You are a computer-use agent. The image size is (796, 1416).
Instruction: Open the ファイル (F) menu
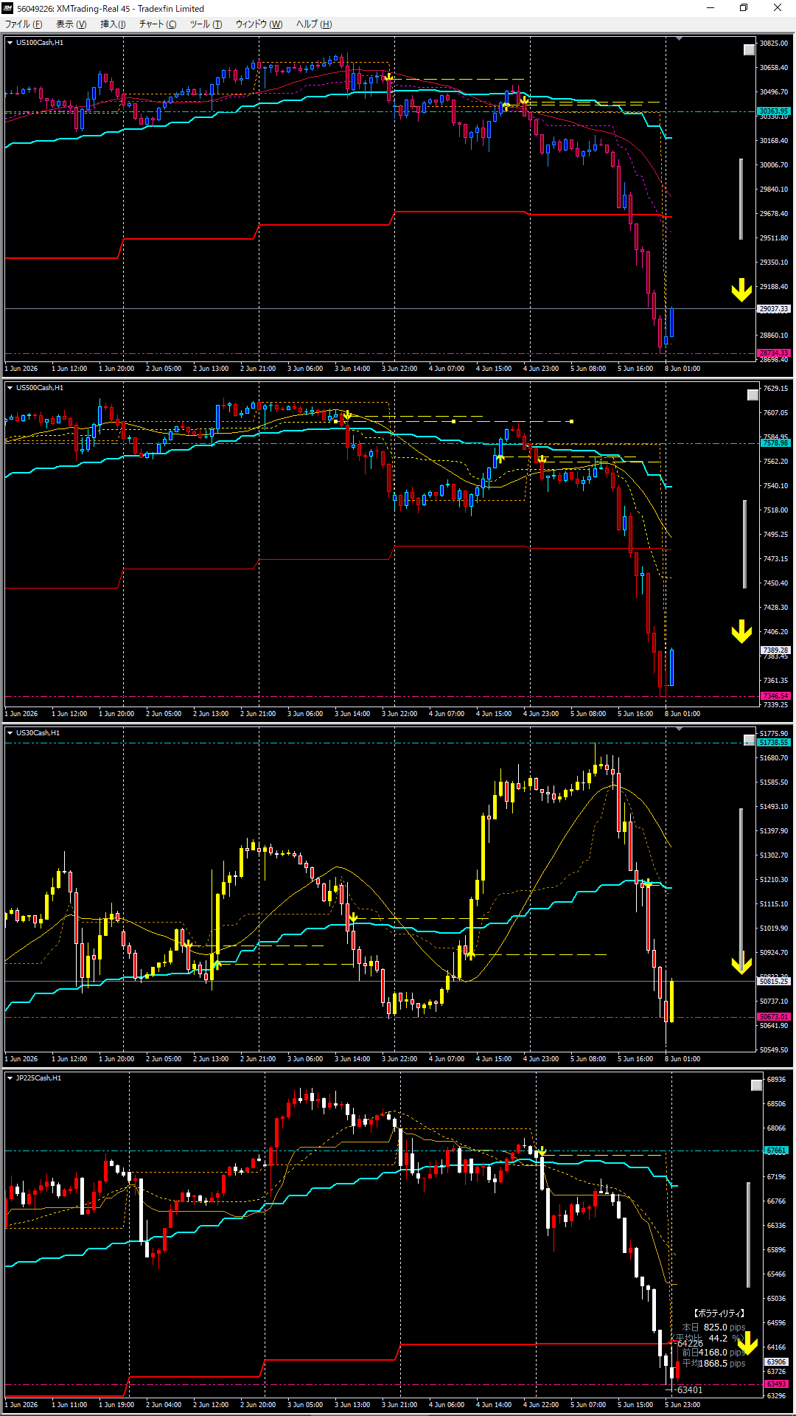coord(24,24)
